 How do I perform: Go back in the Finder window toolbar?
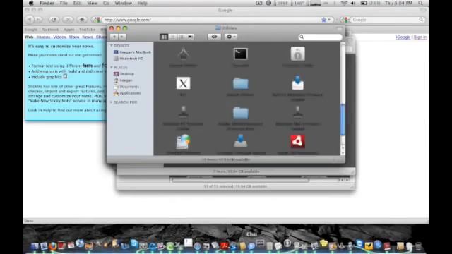(x=114, y=37)
